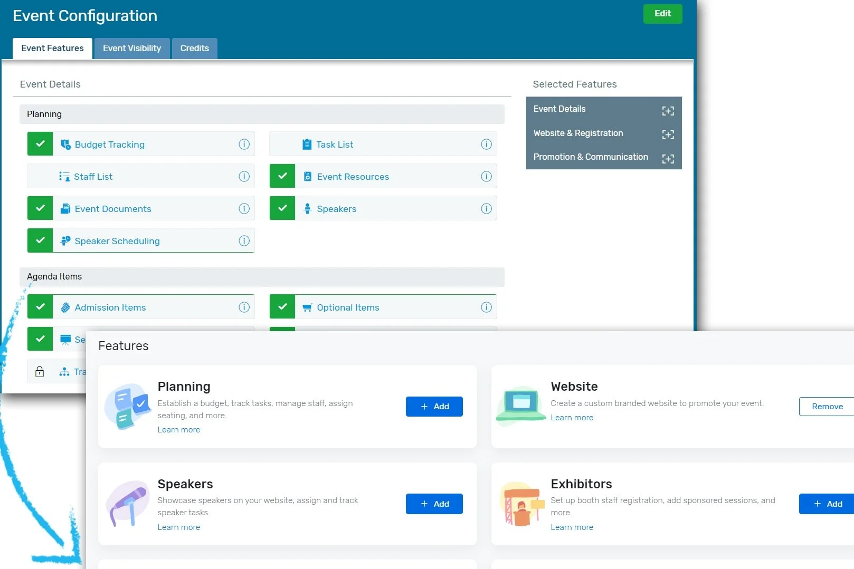Image resolution: width=854 pixels, height=569 pixels.
Task: Show info for Optional Items
Action: tap(486, 307)
